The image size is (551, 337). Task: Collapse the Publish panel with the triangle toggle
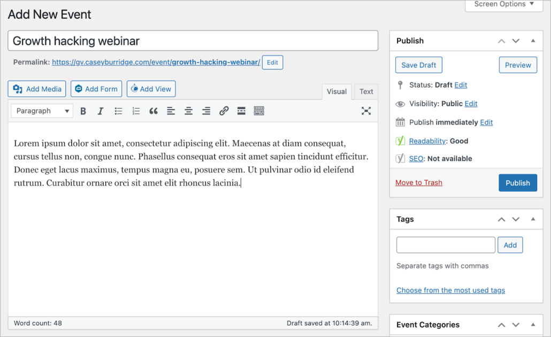tap(533, 41)
